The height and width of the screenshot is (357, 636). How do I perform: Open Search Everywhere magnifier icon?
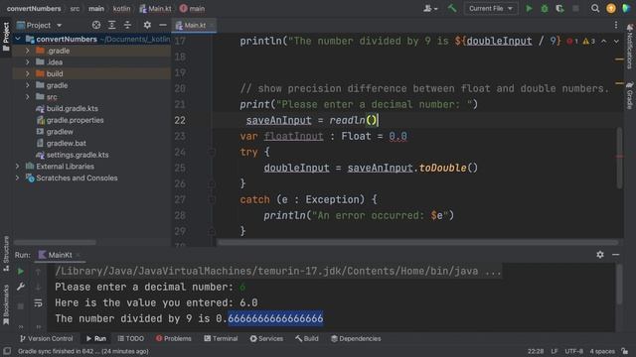pyautogui.click(x=595, y=9)
